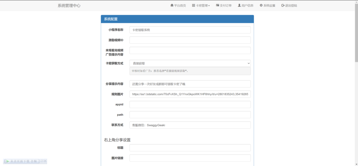Viewport: 358px width, 166px height.
Task: Click into the 分享提示内容 field
Action: tap(190, 84)
